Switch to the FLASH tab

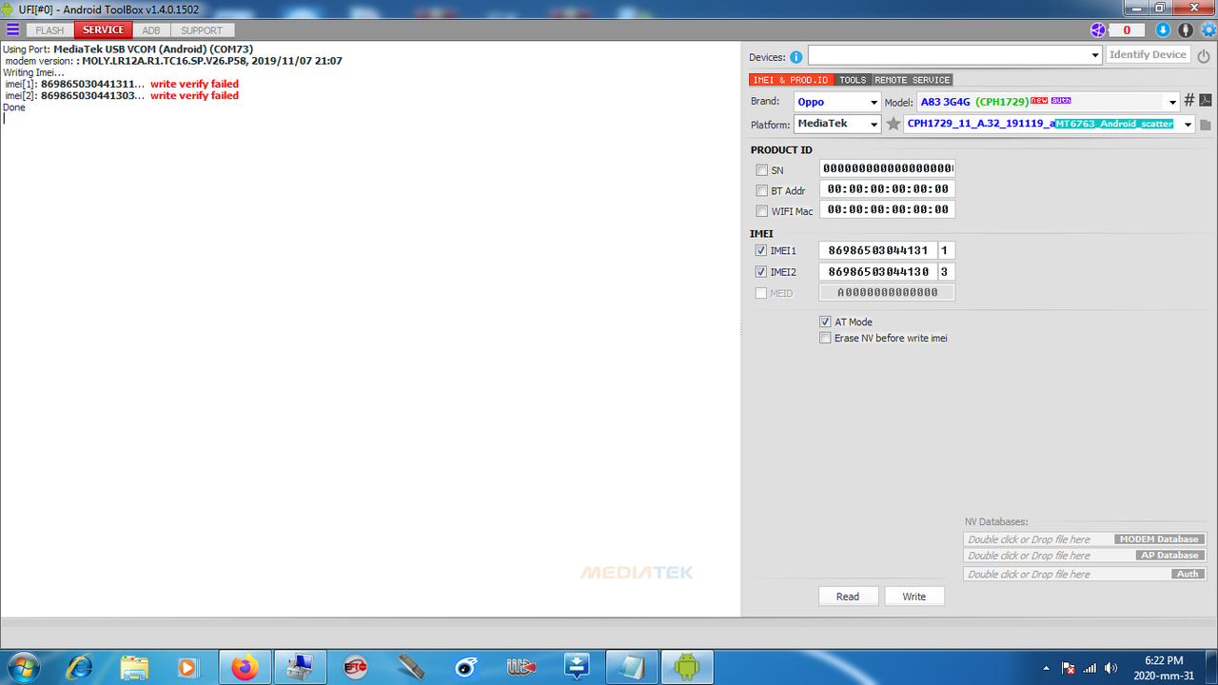pos(49,30)
